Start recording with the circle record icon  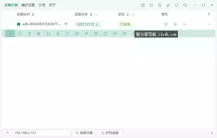click(x=175, y=24)
